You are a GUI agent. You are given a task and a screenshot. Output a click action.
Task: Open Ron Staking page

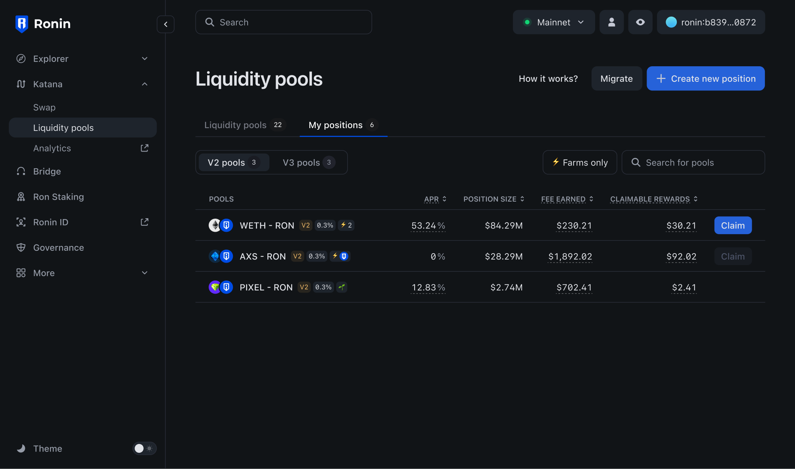pyautogui.click(x=58, y=197)
